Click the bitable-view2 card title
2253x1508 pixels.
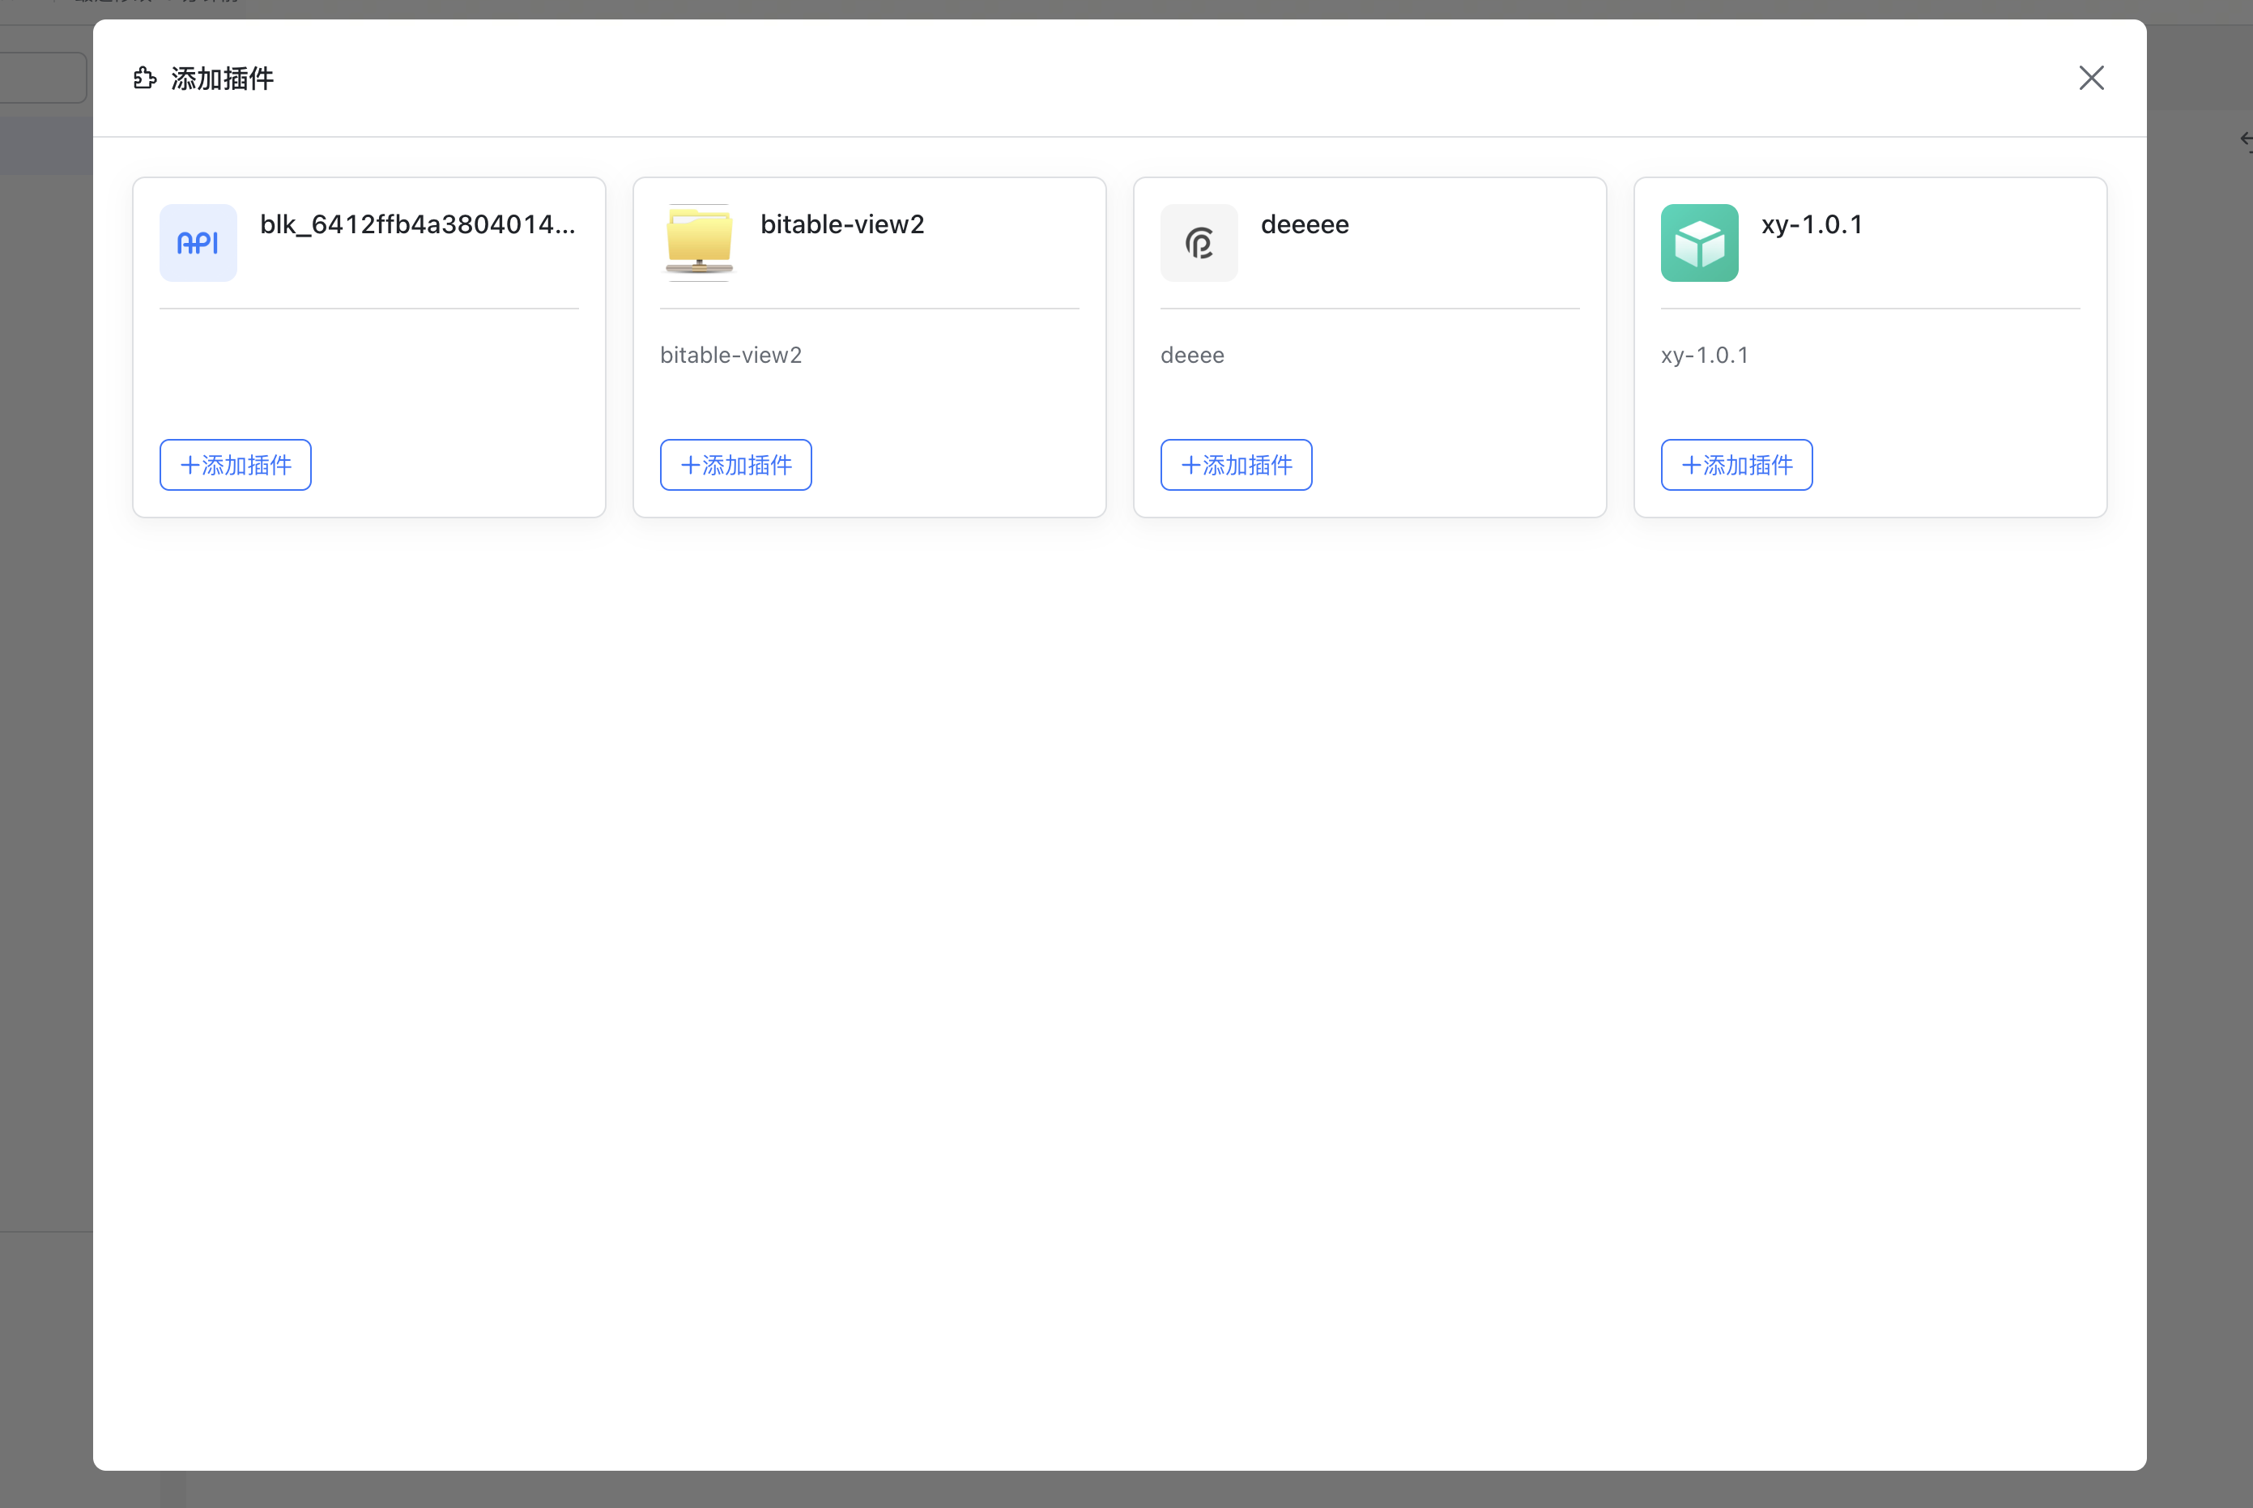tap(841, 224)
